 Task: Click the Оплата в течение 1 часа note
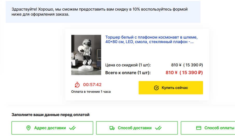(91, 92)
